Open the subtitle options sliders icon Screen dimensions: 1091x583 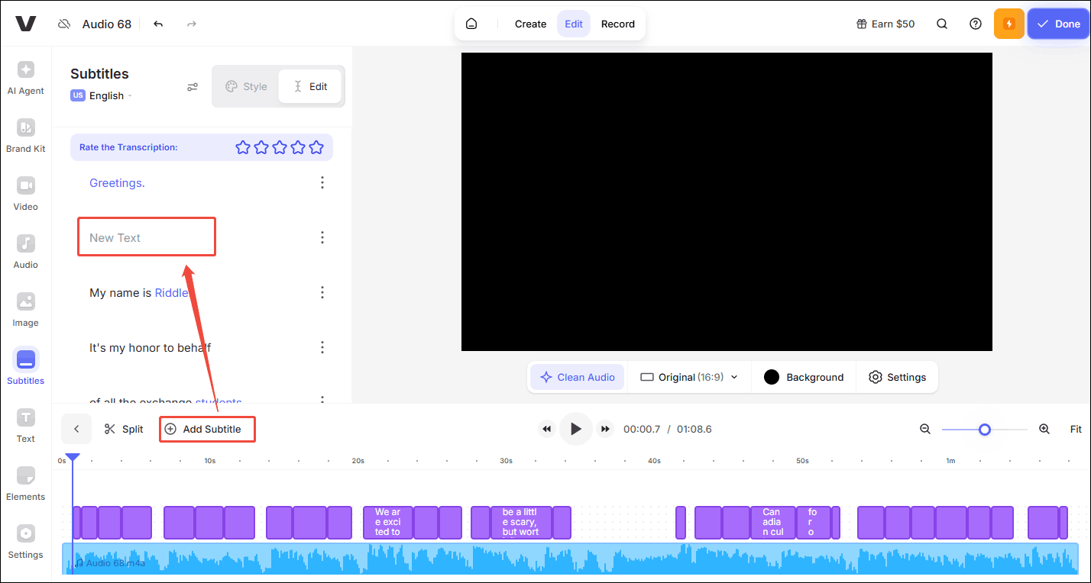tap(193, 87)
